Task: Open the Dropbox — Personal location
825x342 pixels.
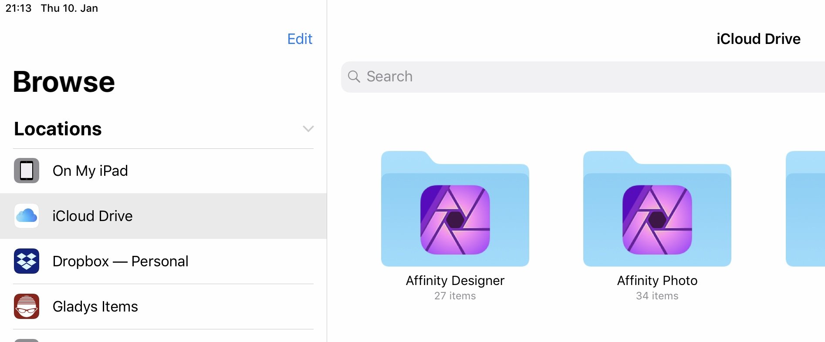Action: pos(163,262)
